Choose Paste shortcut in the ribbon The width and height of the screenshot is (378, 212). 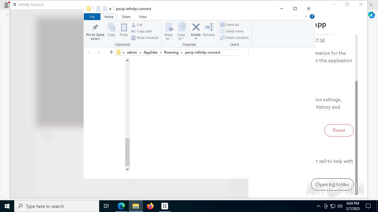(145, 38)
